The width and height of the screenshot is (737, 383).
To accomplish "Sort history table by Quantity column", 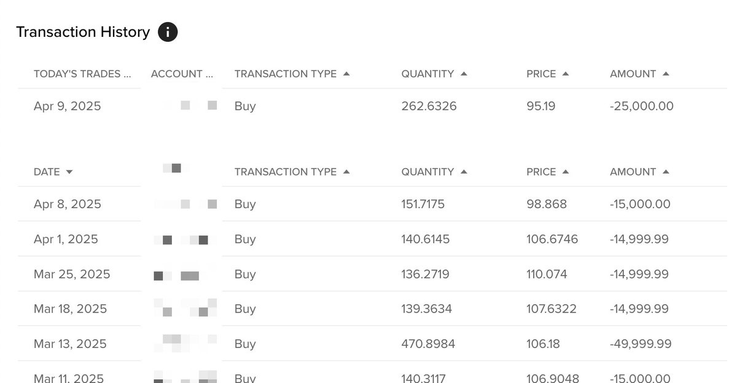I will [434, 172].
